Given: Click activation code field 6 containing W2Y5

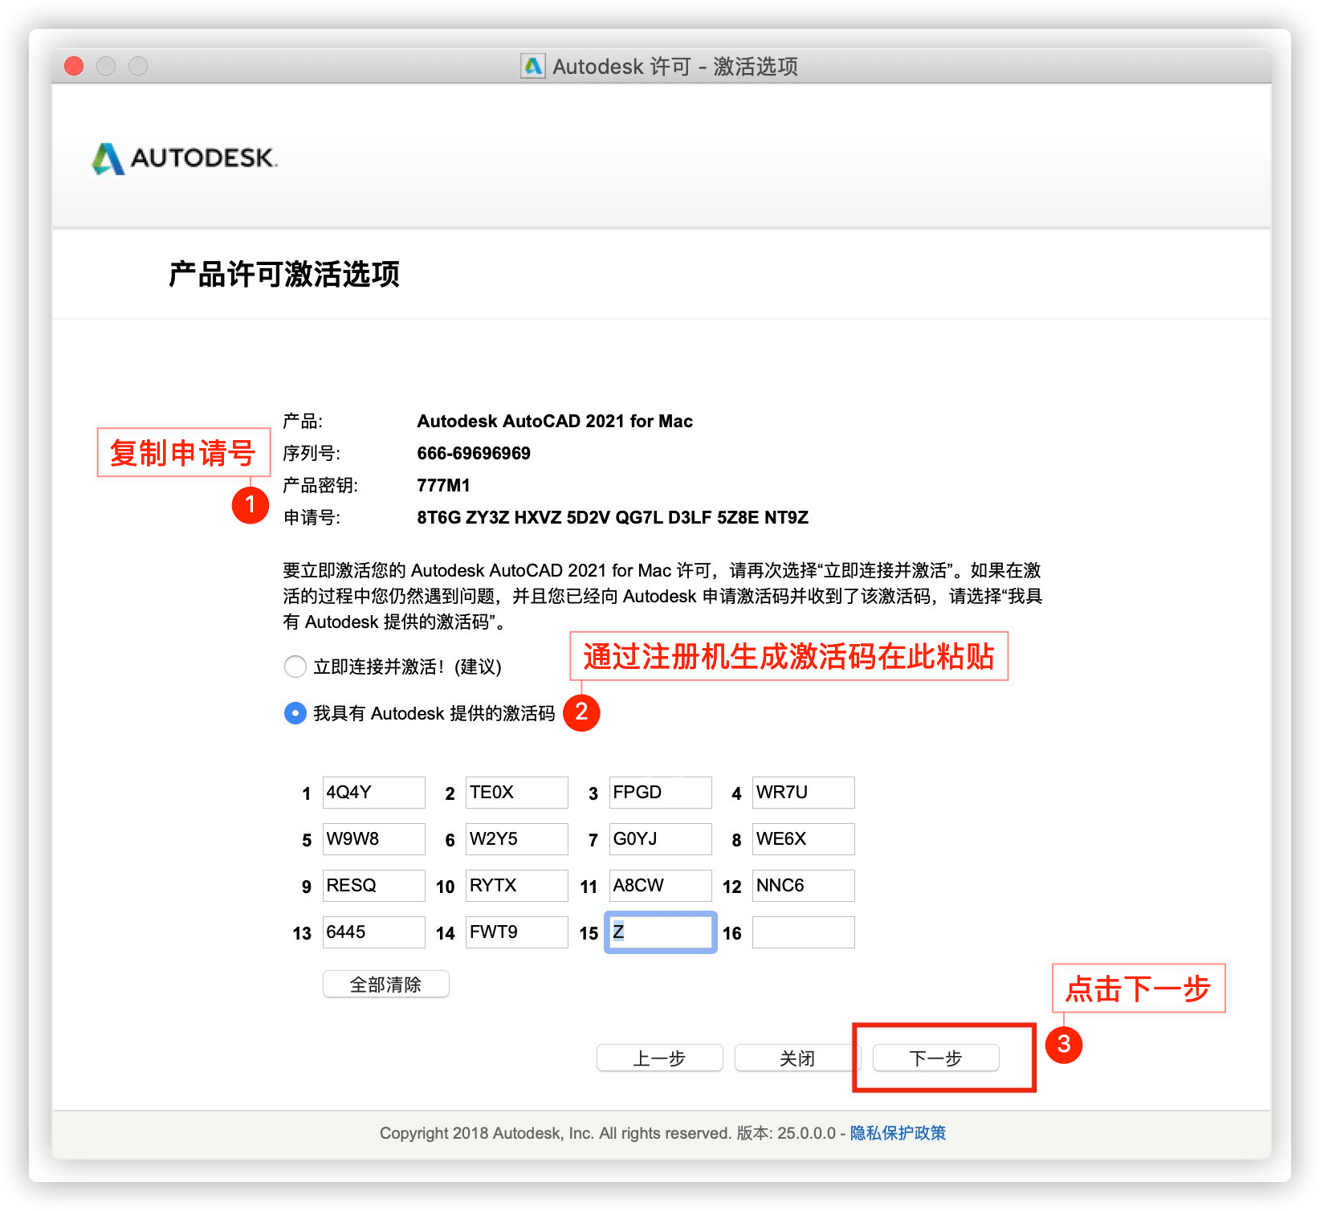Looking at the screenshot, I should (516, 839).
